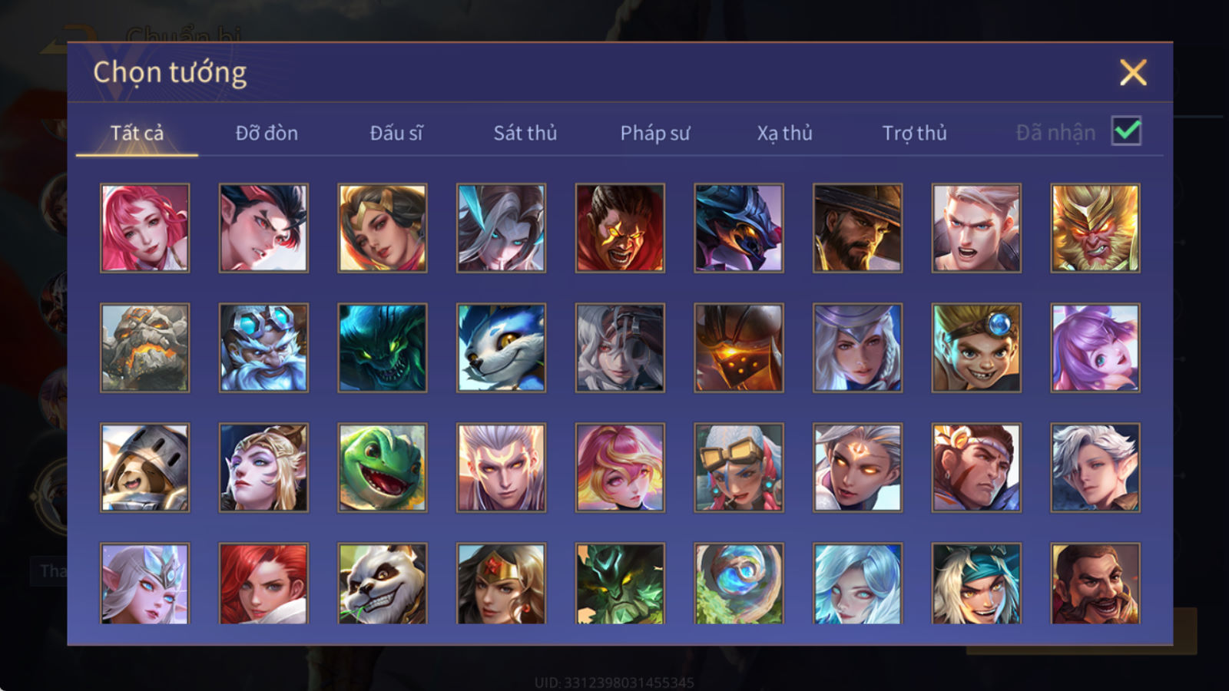The width and height of the screenshot is (1229, 691).
Task: Select the cowboy hat bearded hero
Action: 857,228
